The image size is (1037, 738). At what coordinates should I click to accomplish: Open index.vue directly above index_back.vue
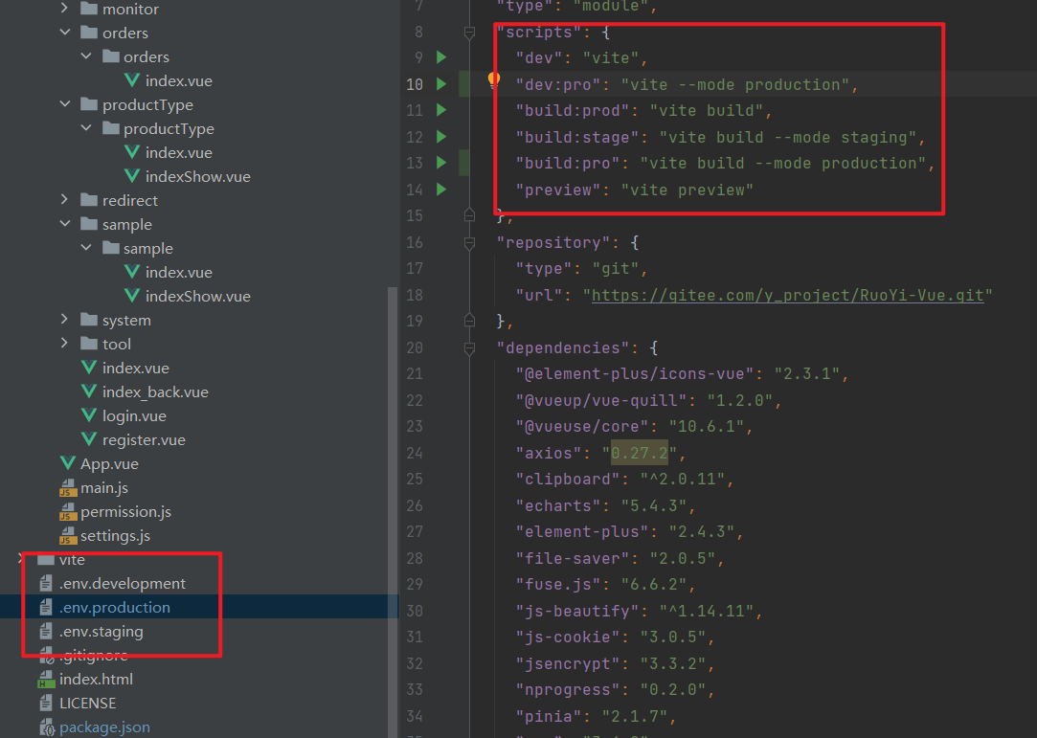(x=136, y=368)
